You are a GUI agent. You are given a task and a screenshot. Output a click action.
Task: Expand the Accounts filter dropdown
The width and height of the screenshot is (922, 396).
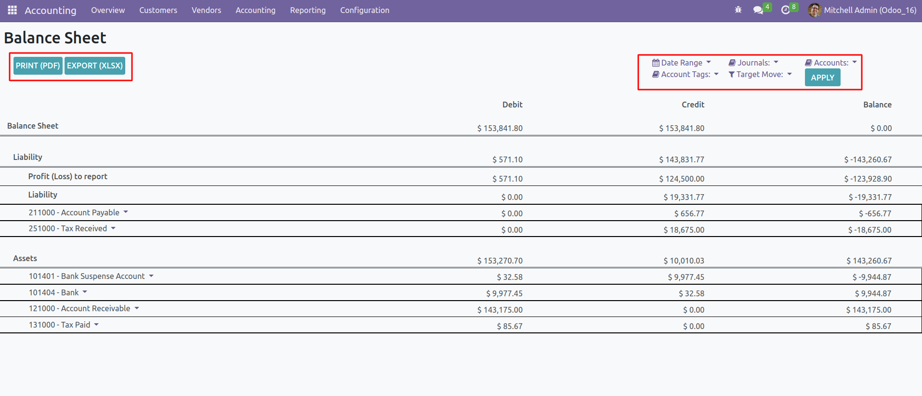tap(831, 63)
